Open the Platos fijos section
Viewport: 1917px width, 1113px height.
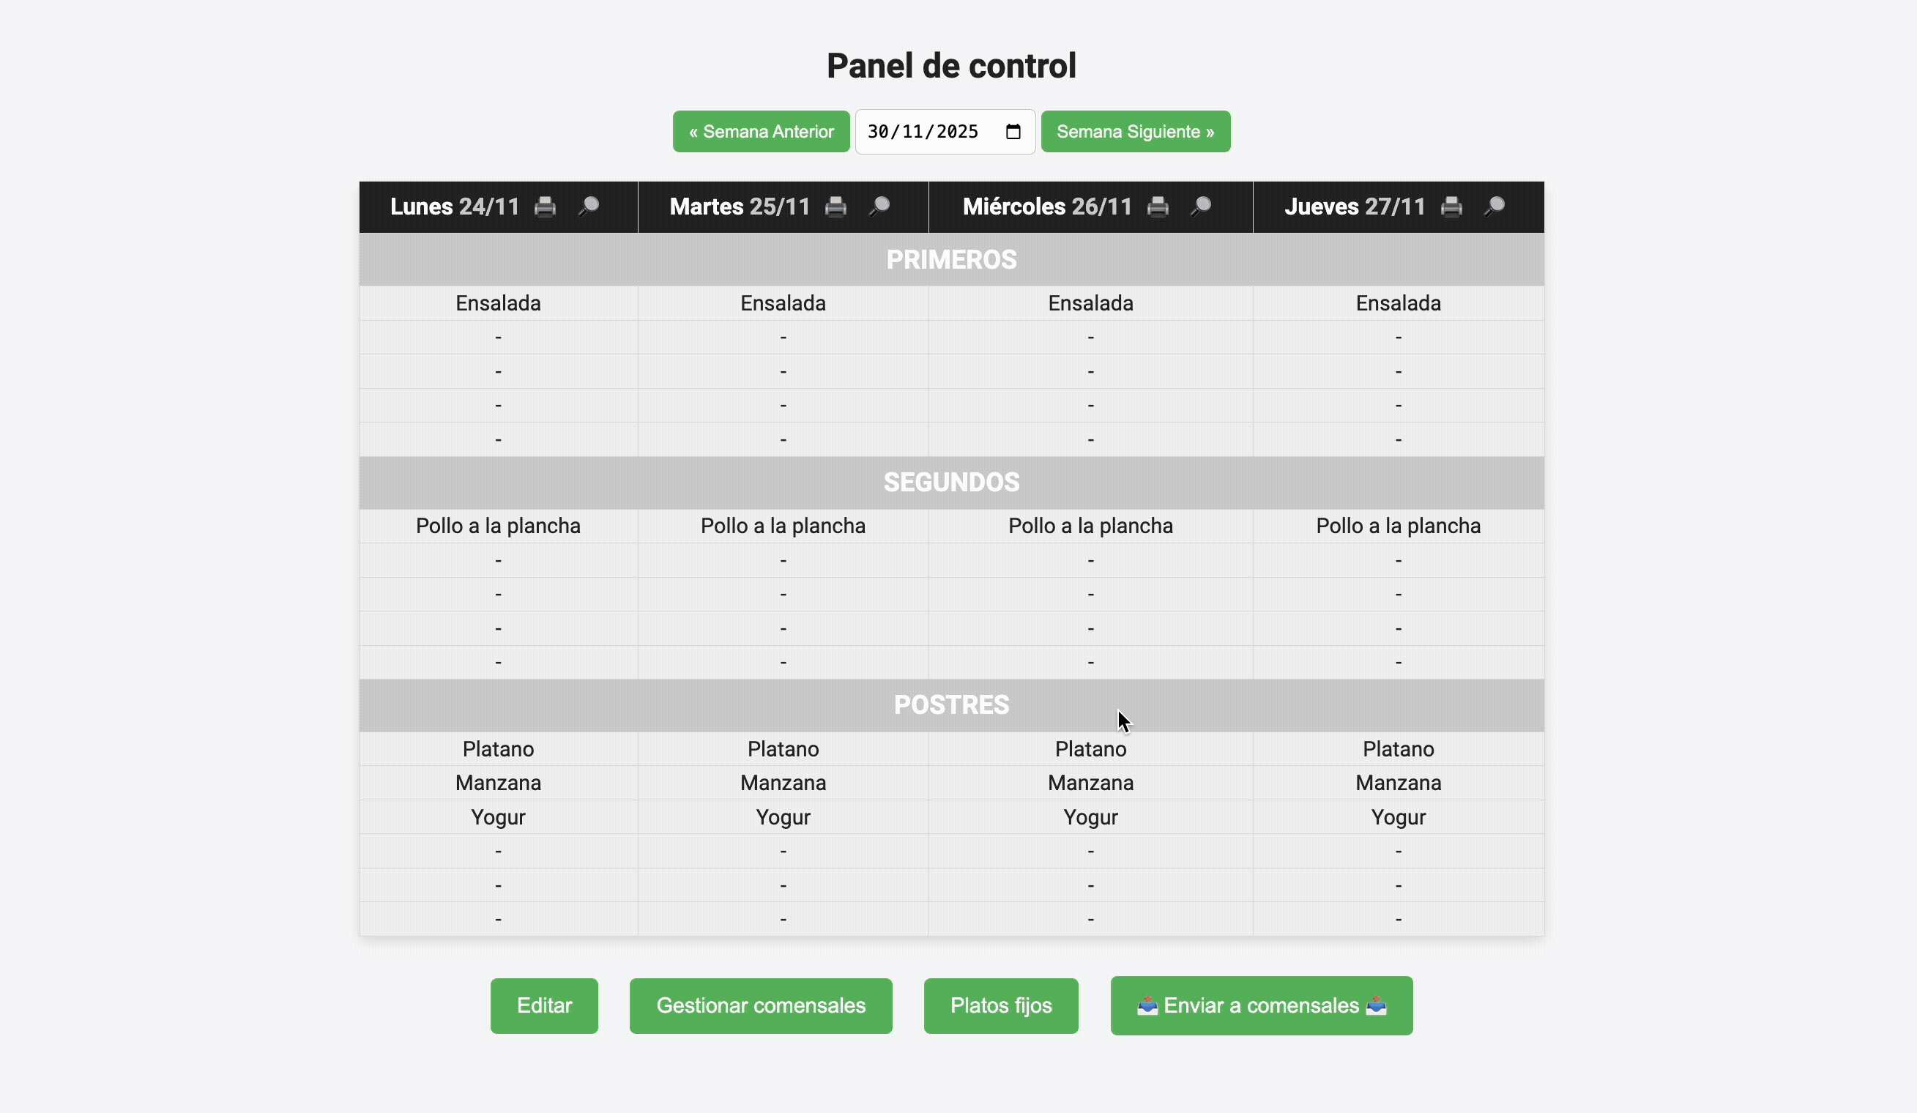point(1000,1006)
